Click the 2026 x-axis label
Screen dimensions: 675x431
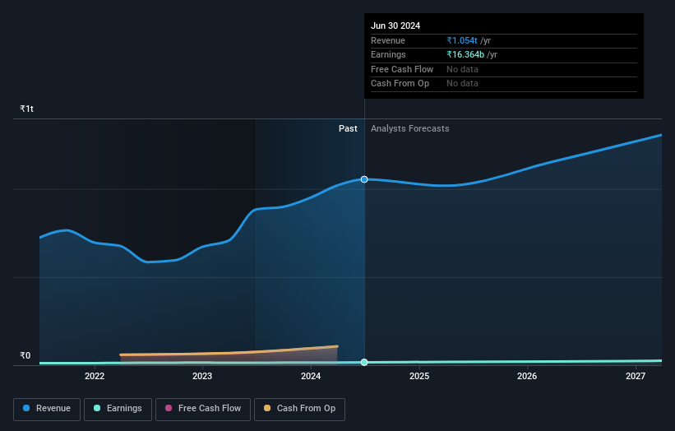coord(527,376)
